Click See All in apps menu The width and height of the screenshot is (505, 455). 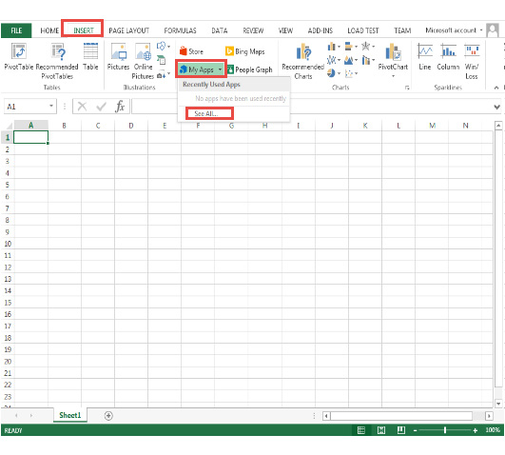(206, 113)
